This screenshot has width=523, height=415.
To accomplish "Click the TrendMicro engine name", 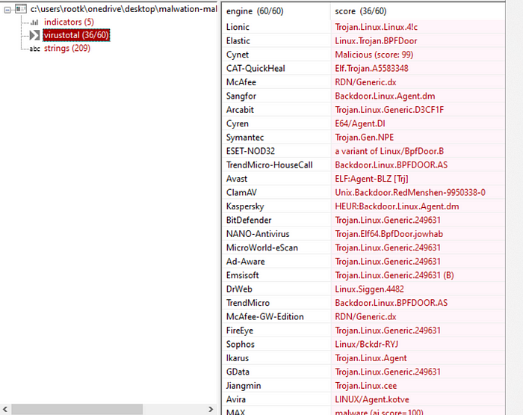I will [x=247, y=303].
